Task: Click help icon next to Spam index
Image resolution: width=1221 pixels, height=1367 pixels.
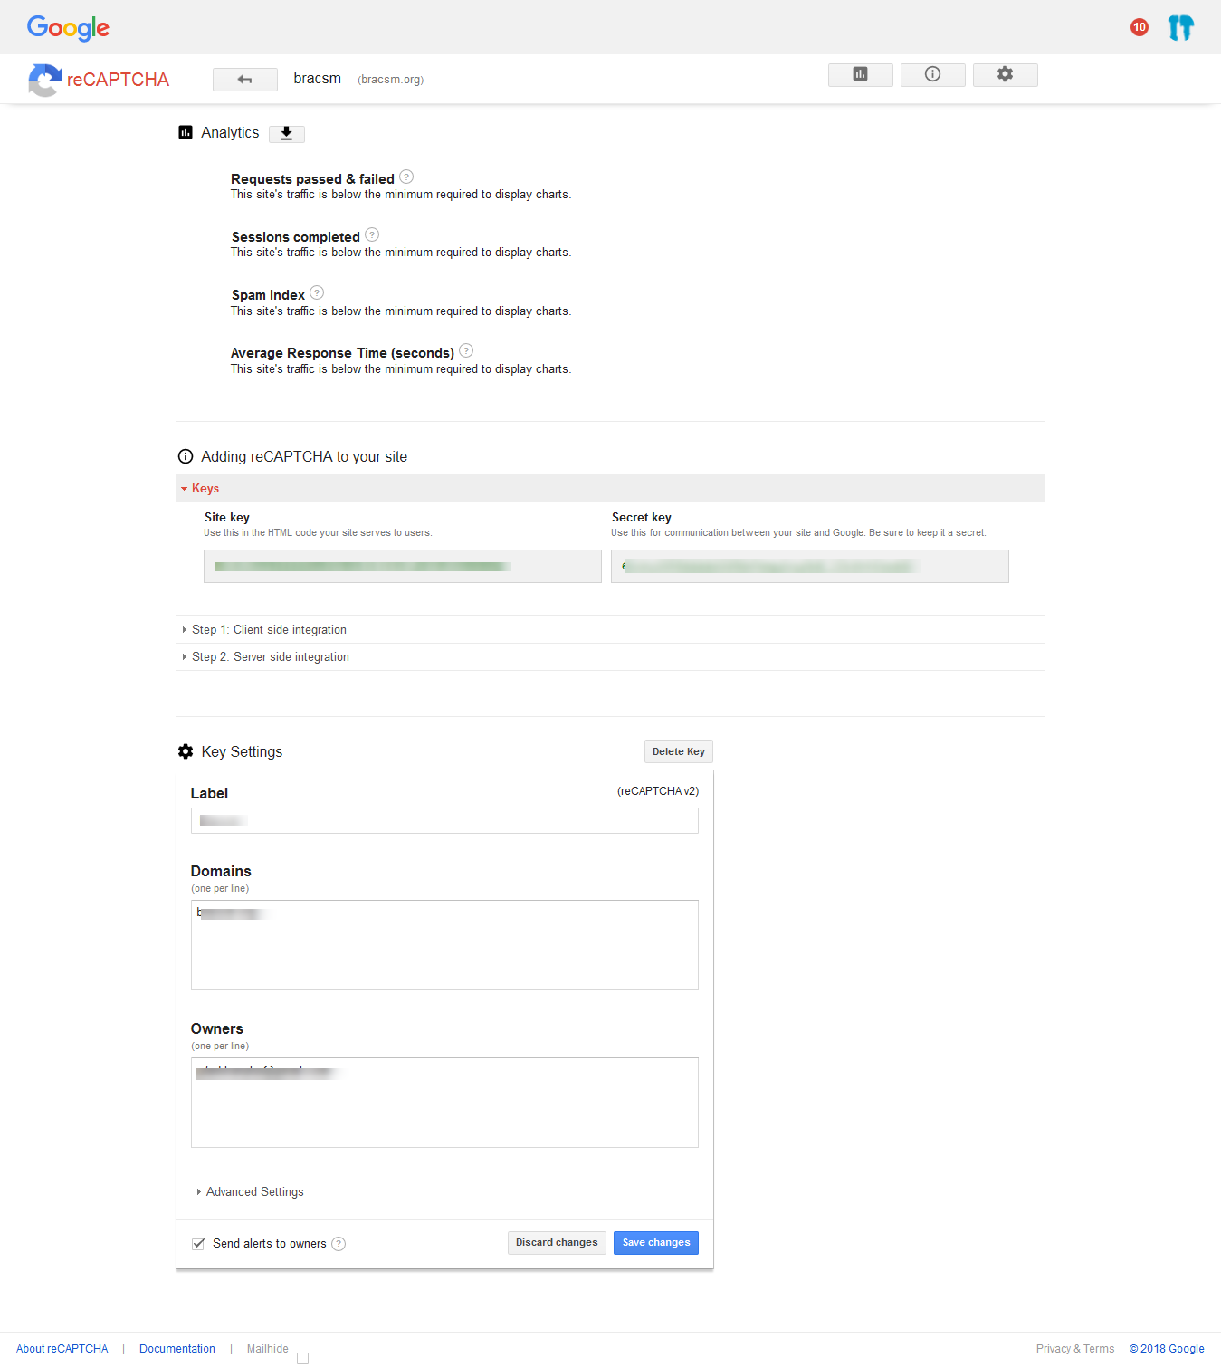Action: (x=317, y=293)
